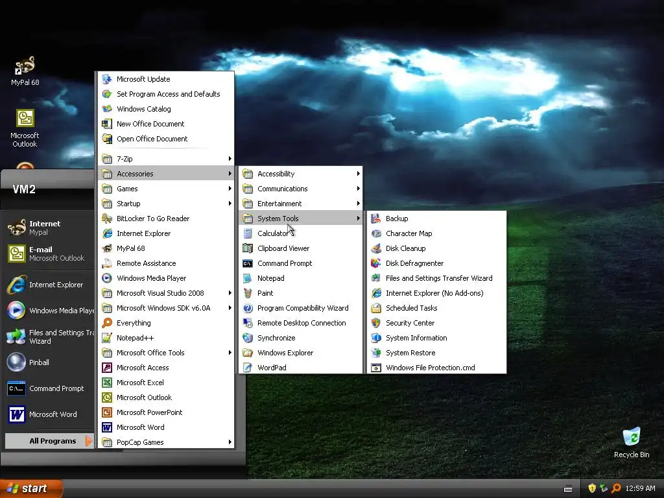Open Scheduled Tasks icon

click(x=376, y=308)
